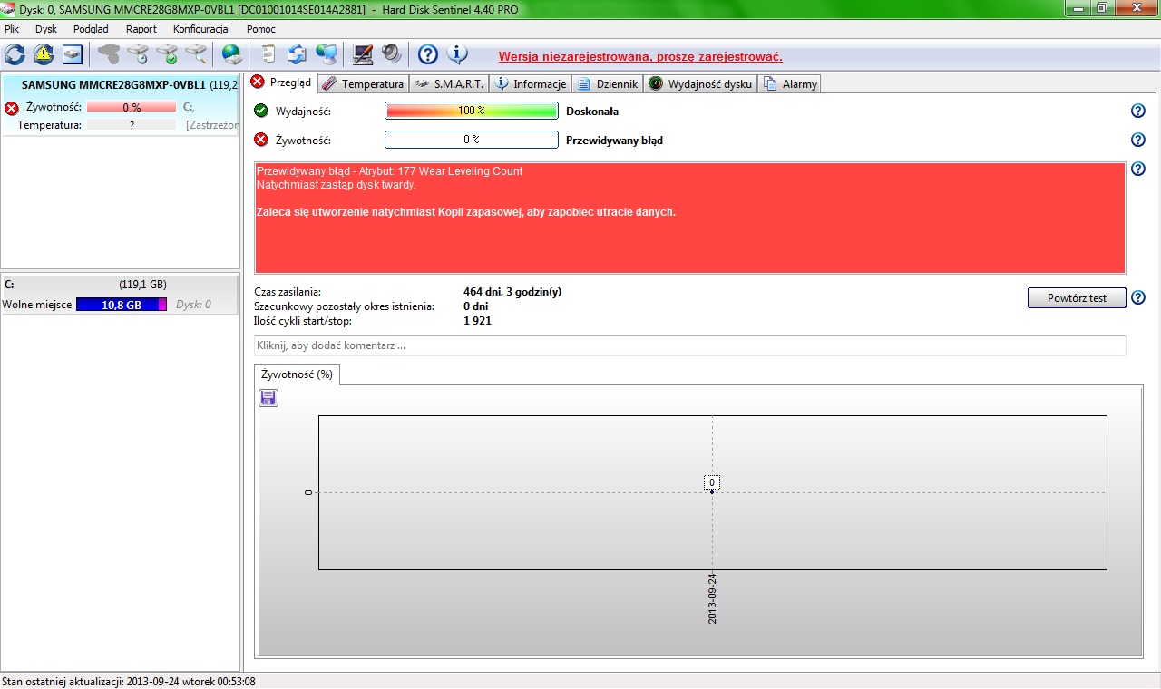The height and width of the screenshot is (689, 1161).
Task: Switch to the Dziennik tab
Action: (608, 83)
